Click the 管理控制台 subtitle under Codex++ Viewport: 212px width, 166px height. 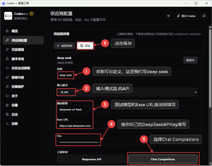click(x=21, y=18)
